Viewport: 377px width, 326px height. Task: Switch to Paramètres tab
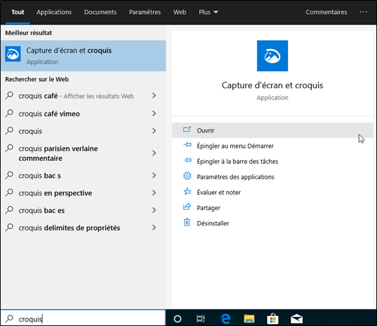point(145,12)
